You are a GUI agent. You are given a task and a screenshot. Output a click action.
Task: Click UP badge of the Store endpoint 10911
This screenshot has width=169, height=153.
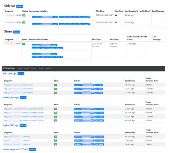pos(23,44)
